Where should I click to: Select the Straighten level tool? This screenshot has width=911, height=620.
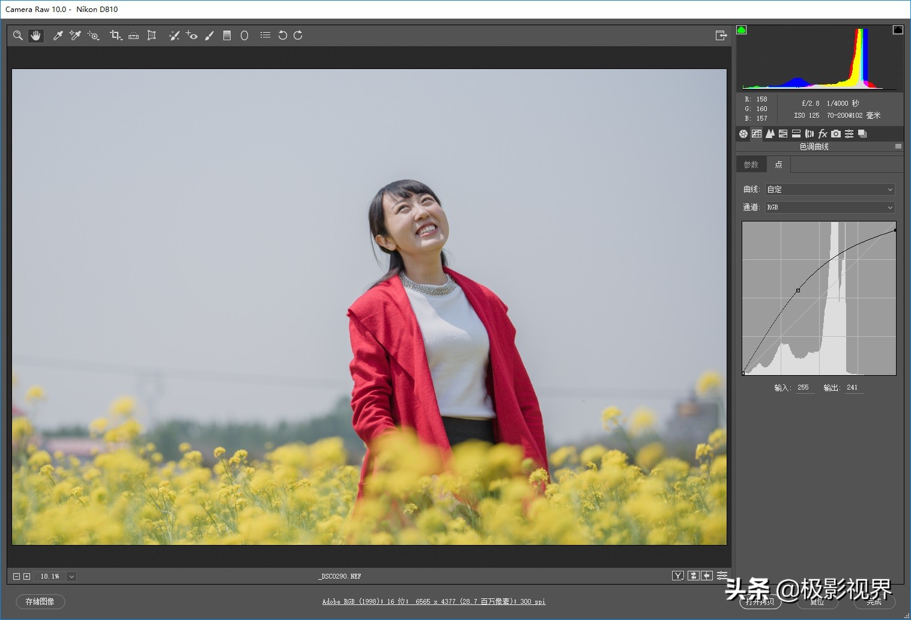(134, 35)
